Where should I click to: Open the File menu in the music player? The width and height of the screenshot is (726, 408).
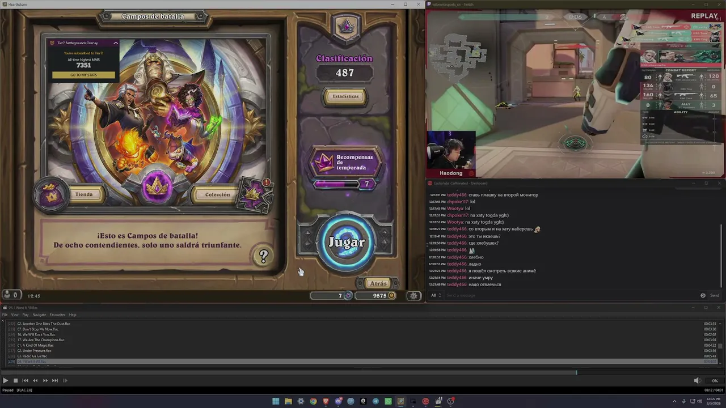tap(5, 314)
